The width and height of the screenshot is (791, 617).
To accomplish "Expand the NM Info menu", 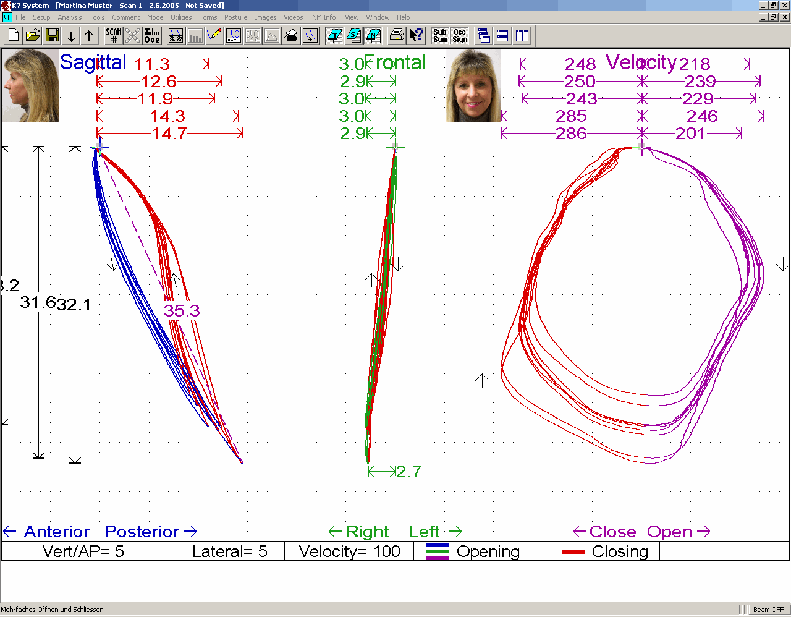I will point(324,17).
